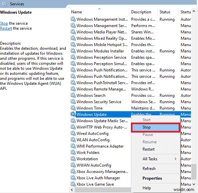Select the WLAN AutoConfig service name

[93, 140]
